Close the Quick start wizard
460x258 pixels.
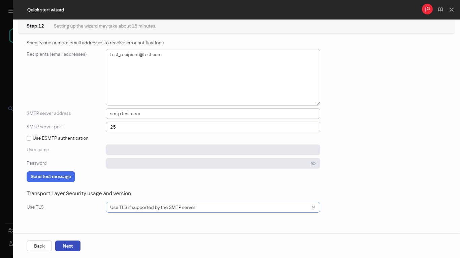click(x=452, y=9)
